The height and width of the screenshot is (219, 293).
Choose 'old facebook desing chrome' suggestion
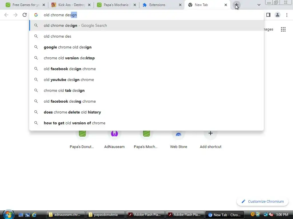pos(146,101)
